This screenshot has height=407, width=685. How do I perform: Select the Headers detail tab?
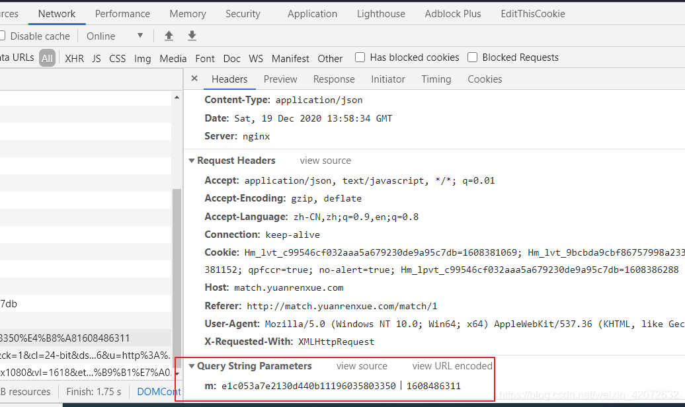(x=229, y=79)
